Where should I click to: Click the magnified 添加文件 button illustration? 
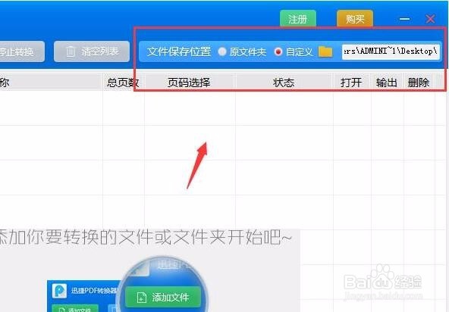tap(163, 298)
